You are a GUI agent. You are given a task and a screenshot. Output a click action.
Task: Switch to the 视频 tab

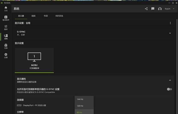click(x=33, y=16)
